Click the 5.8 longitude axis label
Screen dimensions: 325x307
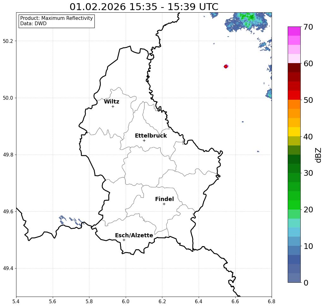tap(89, 301)
